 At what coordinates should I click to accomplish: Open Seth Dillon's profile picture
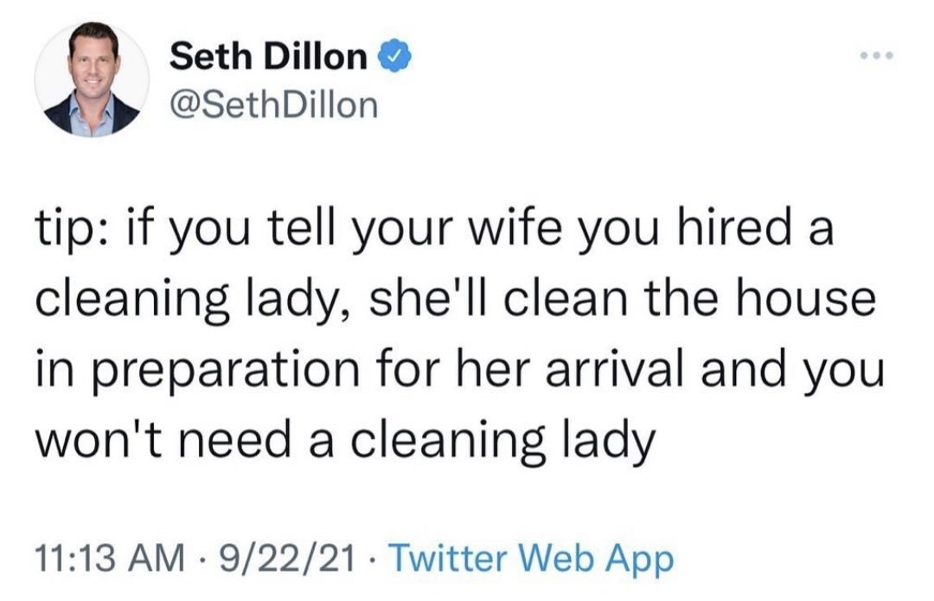[92, 79]
